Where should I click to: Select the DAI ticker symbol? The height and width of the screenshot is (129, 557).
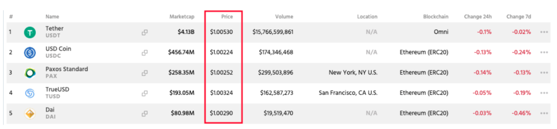[x=51, y=117]
